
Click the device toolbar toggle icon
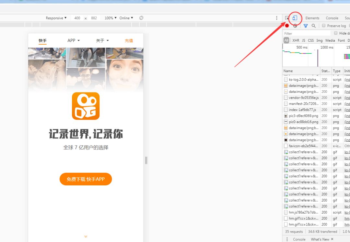(294, 18)
